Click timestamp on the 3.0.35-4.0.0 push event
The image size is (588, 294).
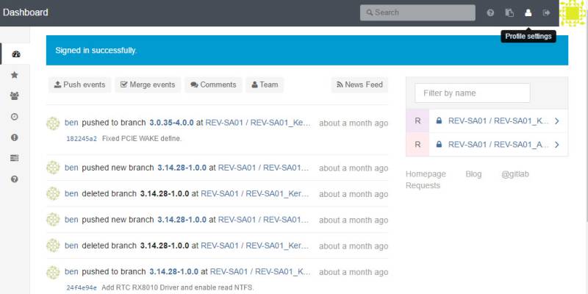pyautogui.click(x=354, y=123)
